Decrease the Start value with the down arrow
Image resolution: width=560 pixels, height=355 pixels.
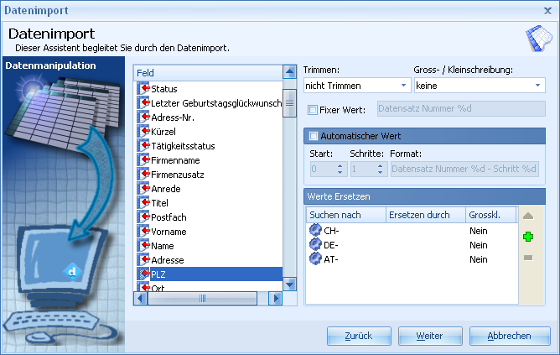[x=340, y=172]
